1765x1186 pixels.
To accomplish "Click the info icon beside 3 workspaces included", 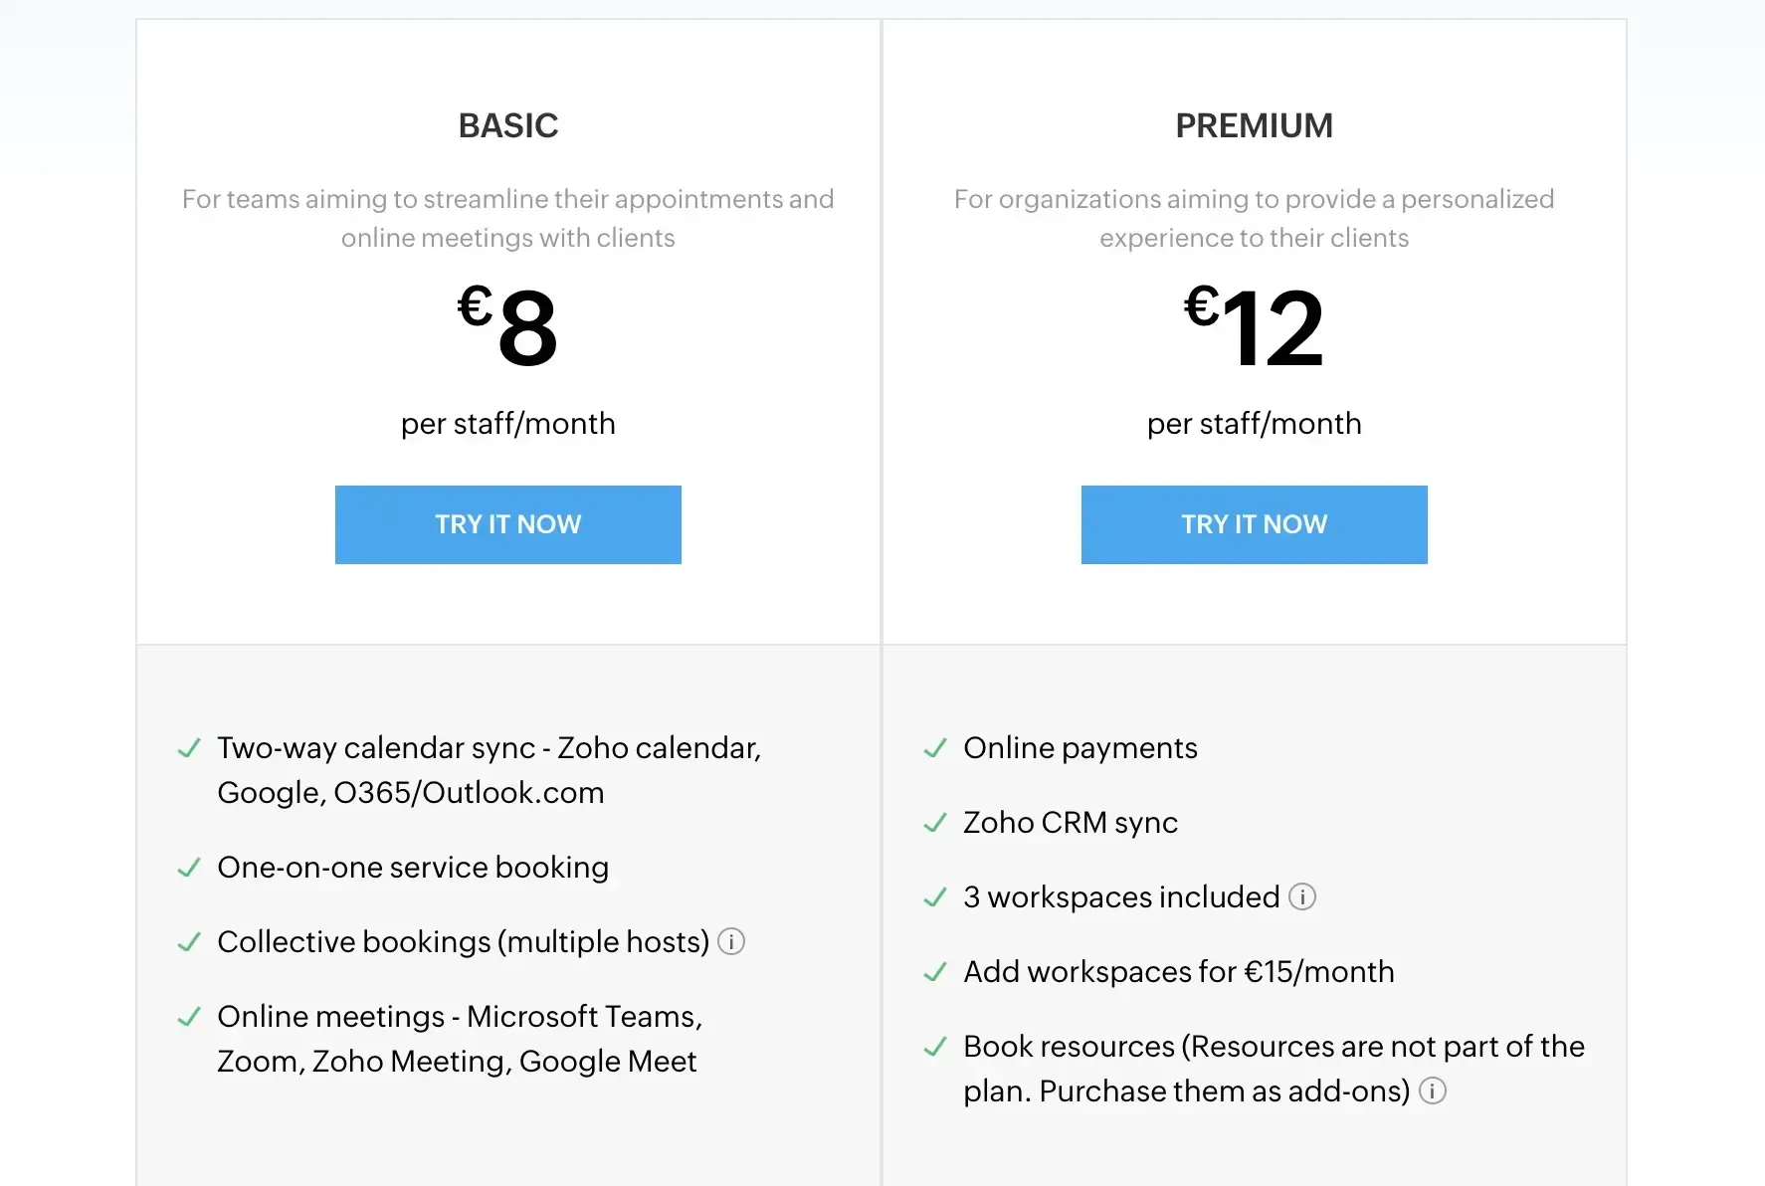I will pyautogui.click(x=1303, y=896).
